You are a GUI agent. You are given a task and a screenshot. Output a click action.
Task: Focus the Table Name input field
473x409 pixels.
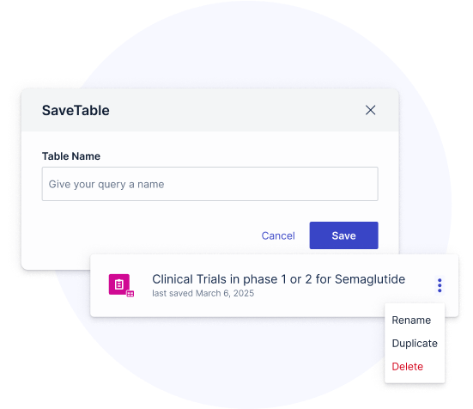coord(210,184)
